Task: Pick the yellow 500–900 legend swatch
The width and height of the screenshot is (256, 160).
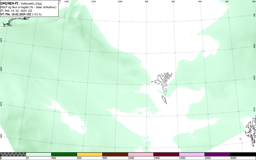Action: pyautogui.click(x=90, y=154)
